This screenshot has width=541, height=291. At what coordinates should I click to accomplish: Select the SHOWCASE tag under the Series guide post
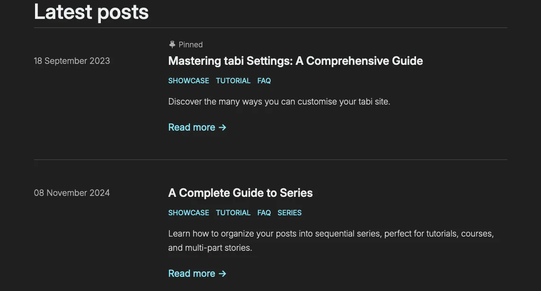[x=188, y=213]
